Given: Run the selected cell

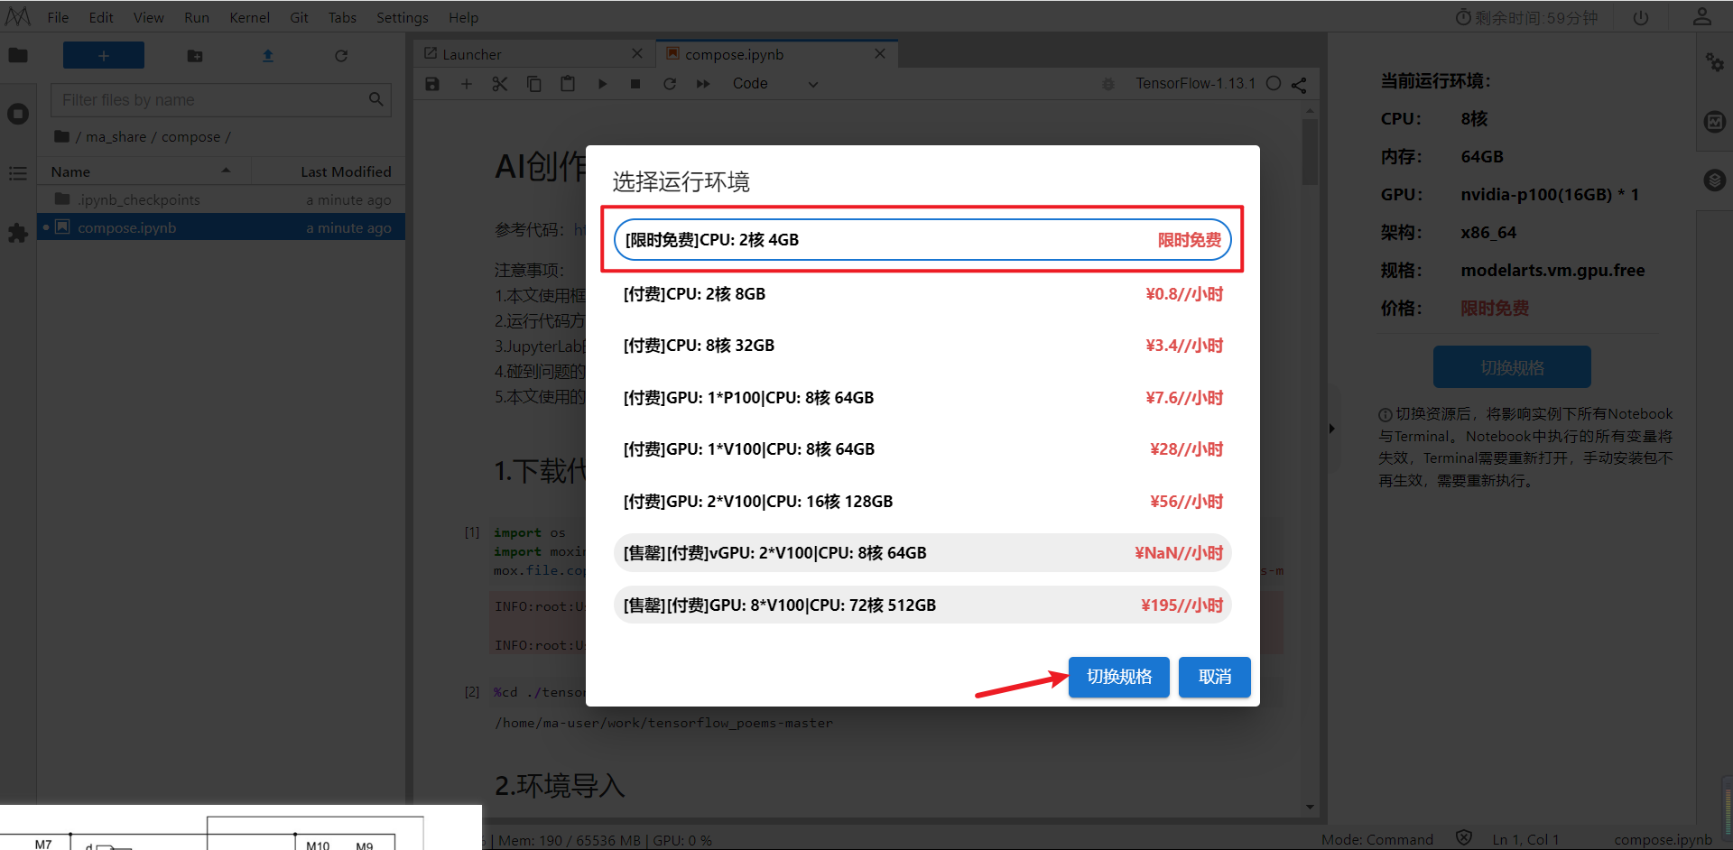Looking at the screenshot, I should (x=602, y=84).
